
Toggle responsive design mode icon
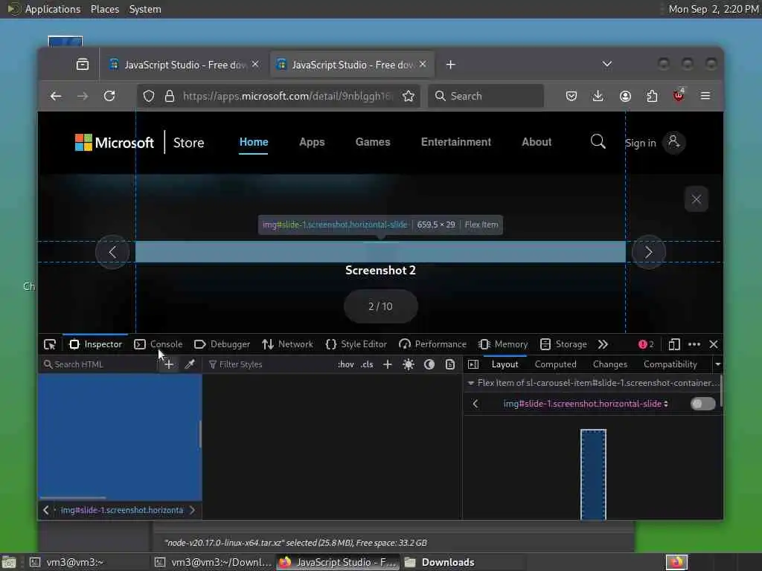click(674, 344)
